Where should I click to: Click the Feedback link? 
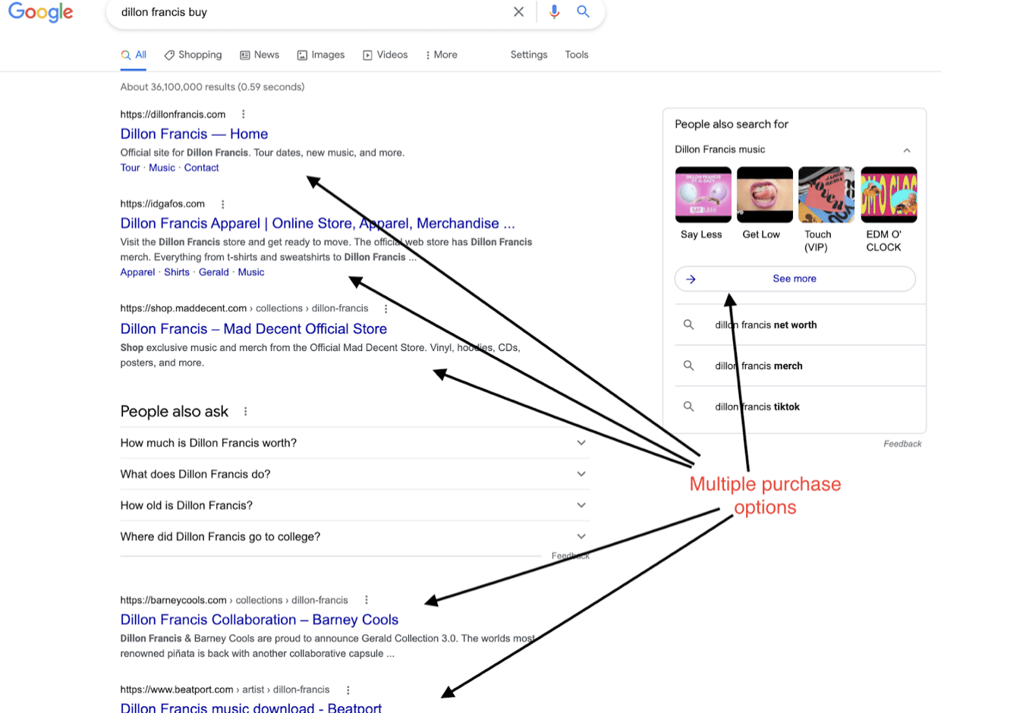click(902, 443)
